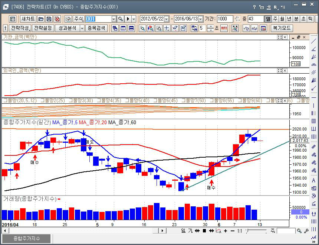Image resolution: width=319 pixels, height=245 pixels.
Task: Select the 종합주가지수 tab at bottom
Action: click(x=27, y=238)
